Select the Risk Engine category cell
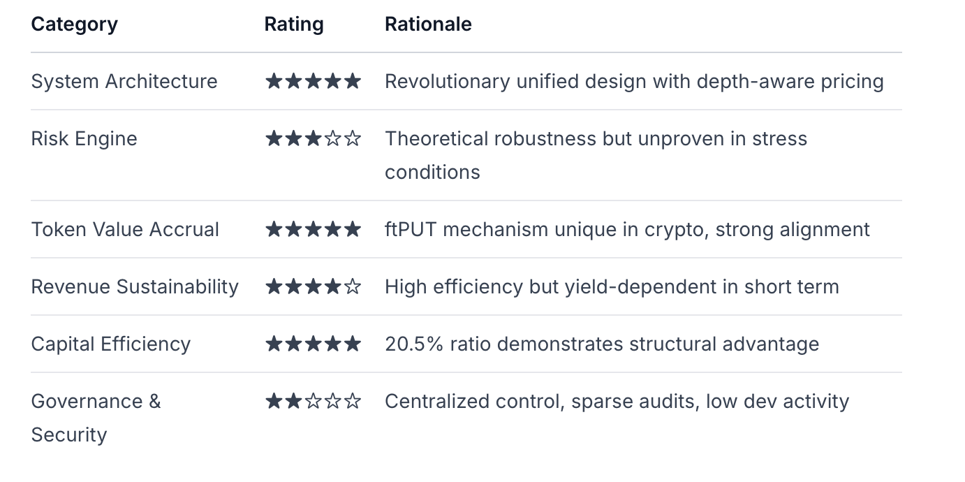Screen dimensions: 965x482 (84, 139)
